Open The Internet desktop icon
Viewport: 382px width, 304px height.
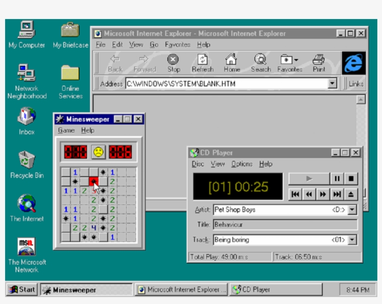pyautogui.click(x=27, y=208)
